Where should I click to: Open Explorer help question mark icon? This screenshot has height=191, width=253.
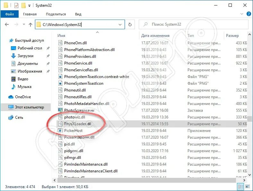[x=249, y=14]
